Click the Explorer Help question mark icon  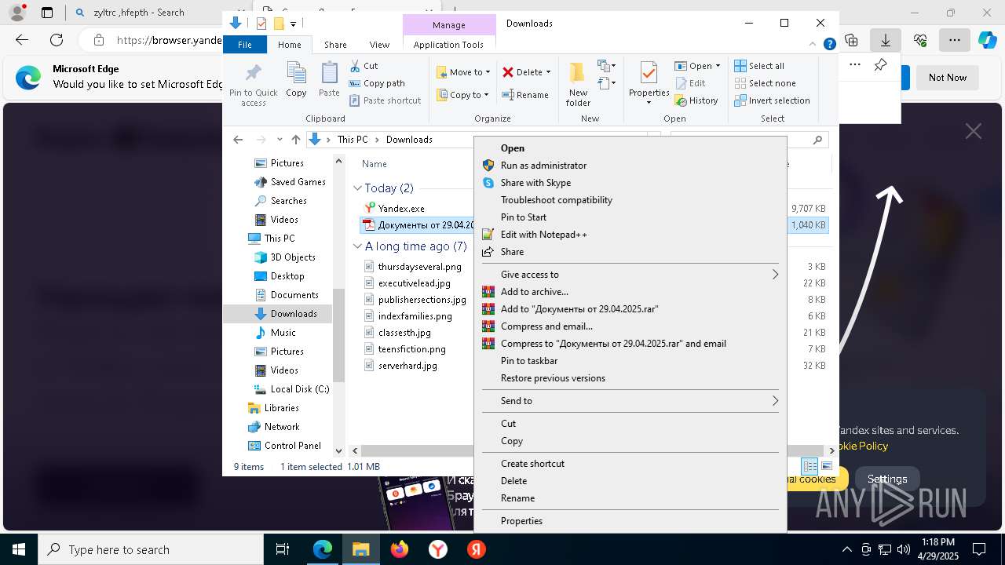pyautogui.click(x=829, y=45)
